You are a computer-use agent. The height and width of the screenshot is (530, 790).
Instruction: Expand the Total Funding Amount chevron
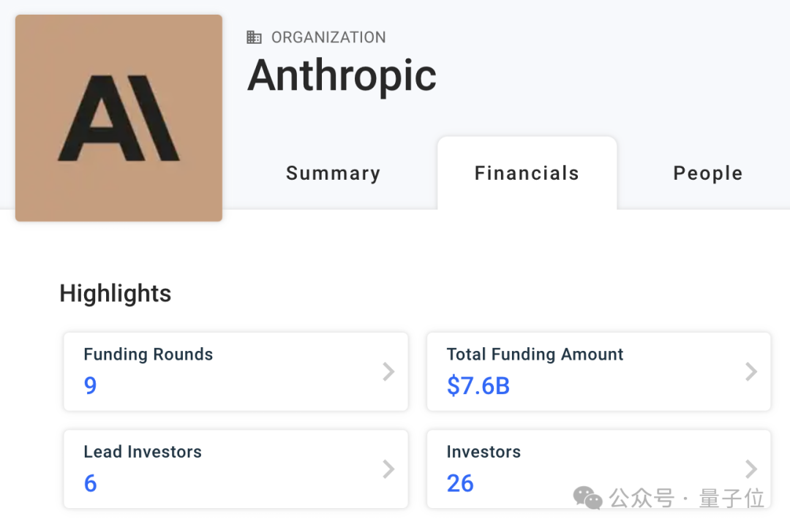(750, 372)
